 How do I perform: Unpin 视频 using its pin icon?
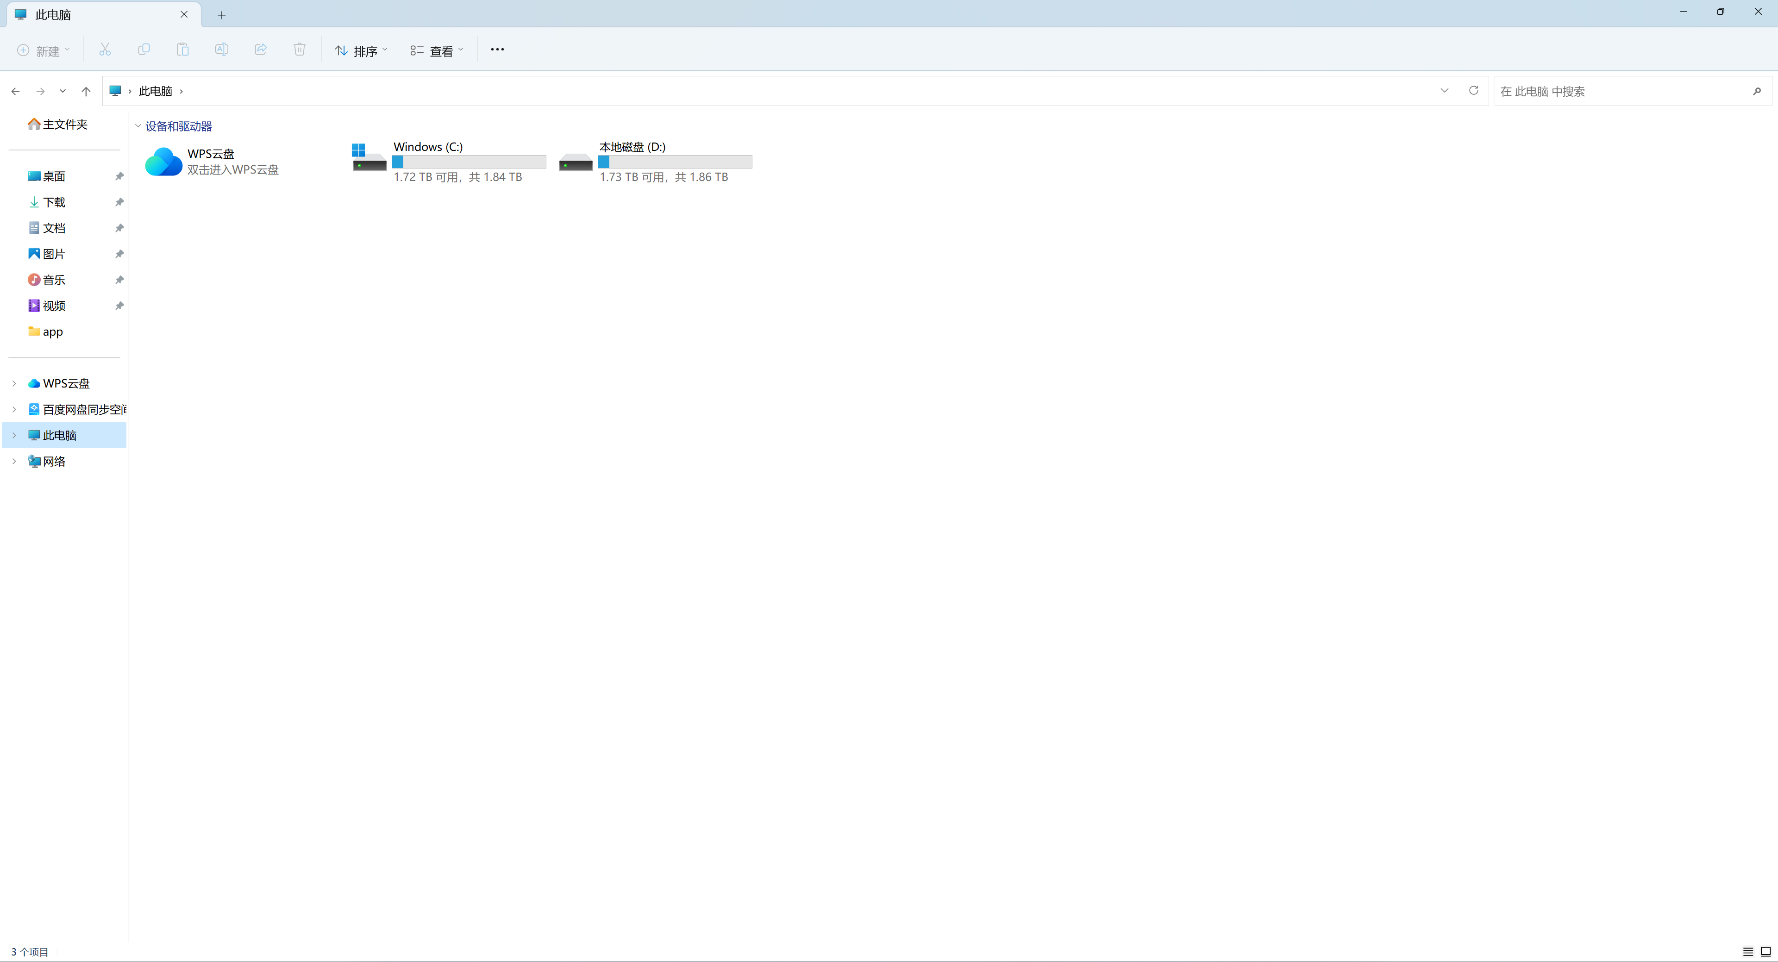(119, 306)
